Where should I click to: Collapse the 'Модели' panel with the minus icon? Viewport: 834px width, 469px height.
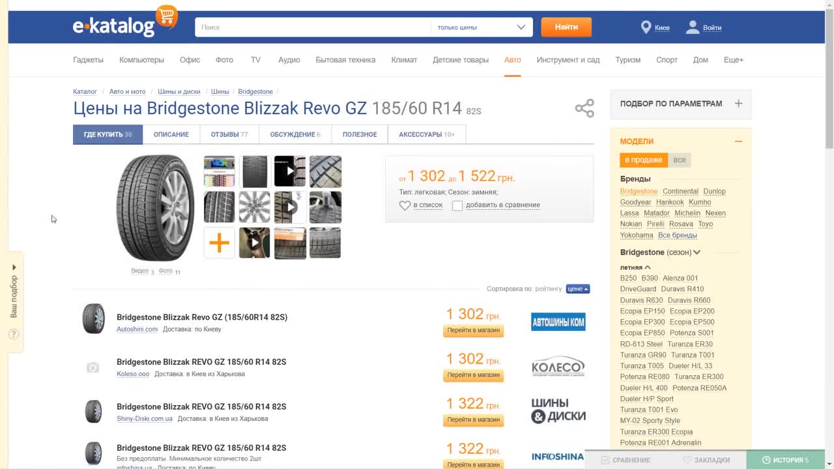click(738, 141)
